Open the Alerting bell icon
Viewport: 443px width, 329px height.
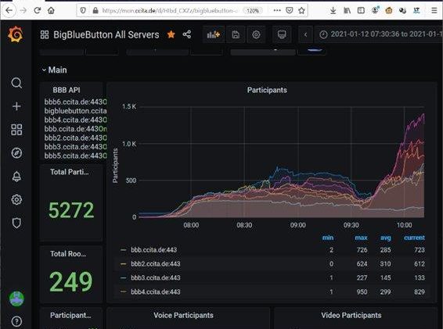point(16,177)
